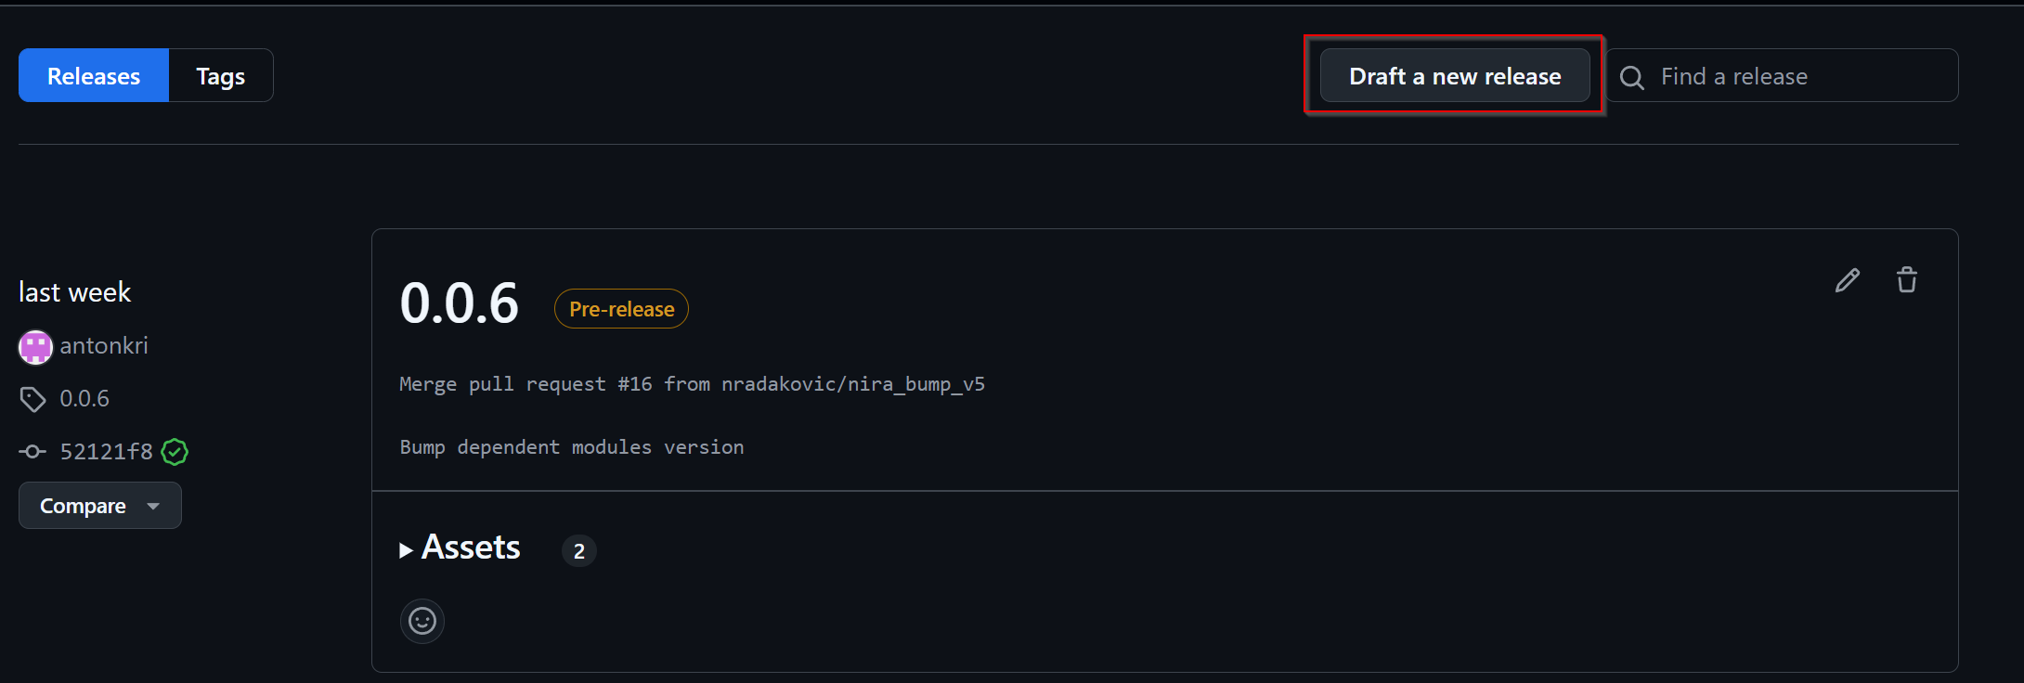
Task: Open the 0.0.6 tag link in sidebar
Action: pos(84,399)
